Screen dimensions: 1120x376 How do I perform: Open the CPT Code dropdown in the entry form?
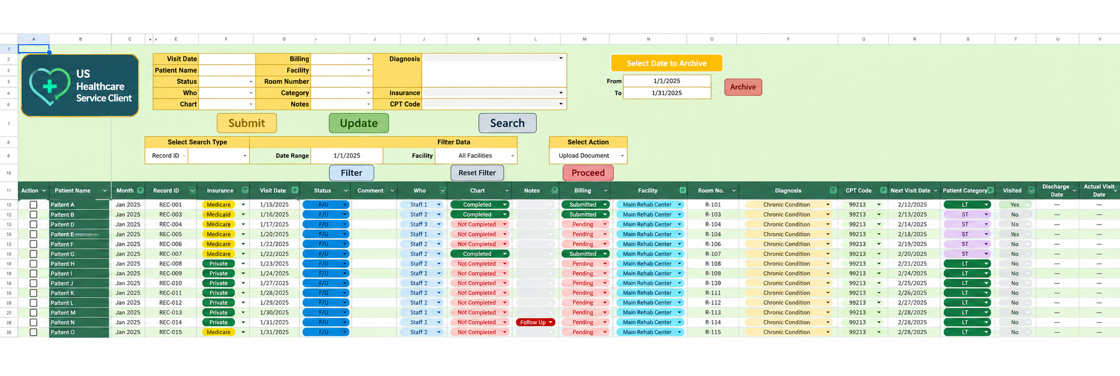coord(561,104)
